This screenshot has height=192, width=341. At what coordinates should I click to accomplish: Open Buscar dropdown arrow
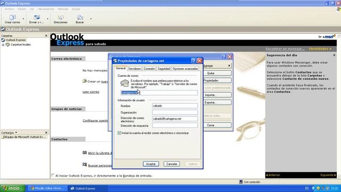[91, 19]
